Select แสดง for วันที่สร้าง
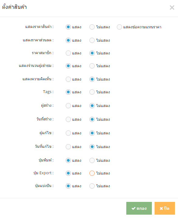178x218 pixels. [68, 119]
